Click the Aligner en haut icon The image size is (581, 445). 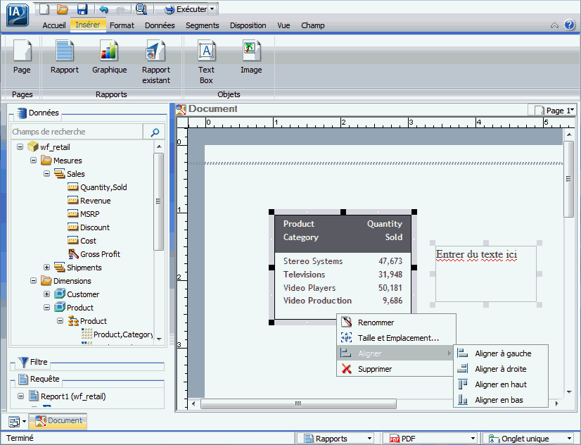tap(462, 384)
